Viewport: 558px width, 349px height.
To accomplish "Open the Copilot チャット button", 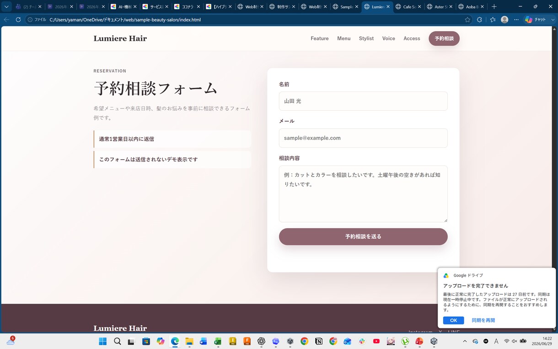I will tap(536, 20).
